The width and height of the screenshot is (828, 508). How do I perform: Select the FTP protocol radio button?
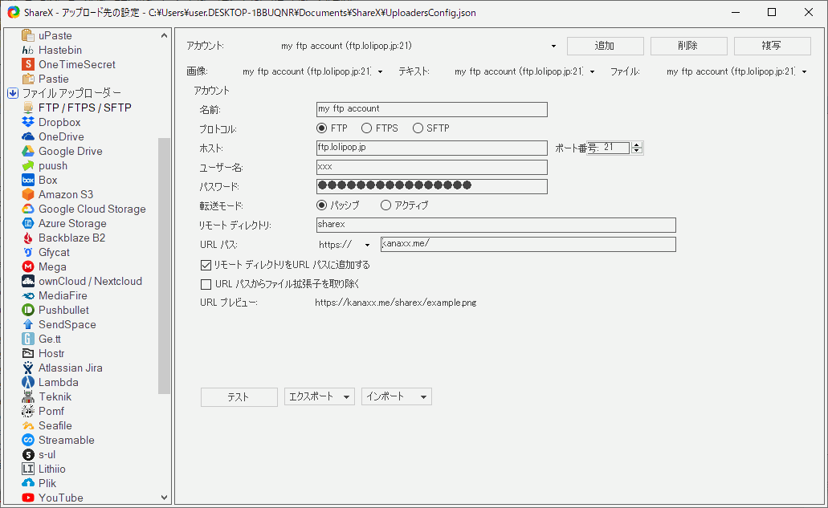click(x=321, y=128)
